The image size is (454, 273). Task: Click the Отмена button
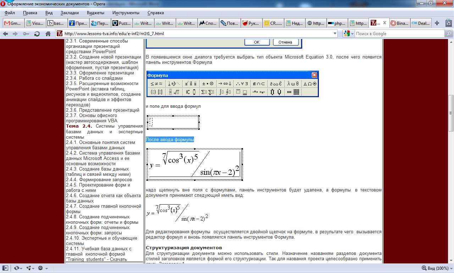286,42
